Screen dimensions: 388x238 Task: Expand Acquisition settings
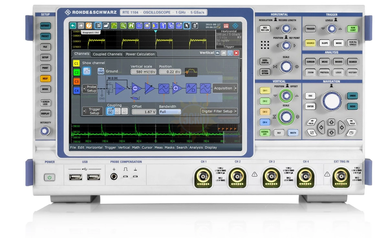point(225,88)
